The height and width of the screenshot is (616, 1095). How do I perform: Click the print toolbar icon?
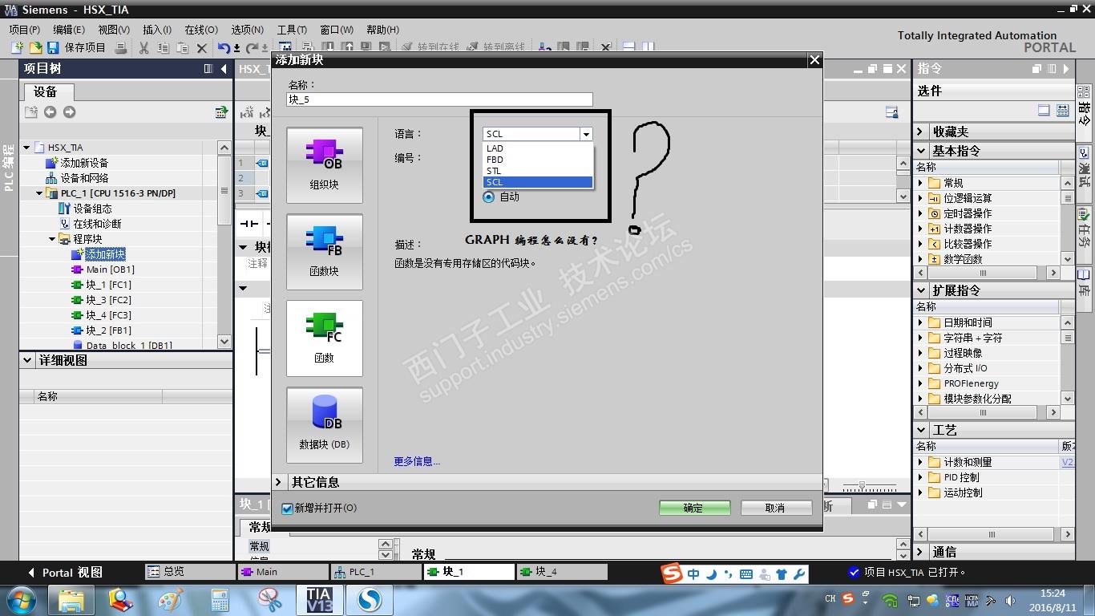pyautogui.click(x=121, y=48)
